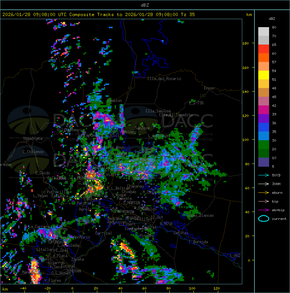Viewport: 290px width, 293px height.
Task: Click the '-40' mark on bottom axis
Action: pyautogui.click(x=23, y=288)
